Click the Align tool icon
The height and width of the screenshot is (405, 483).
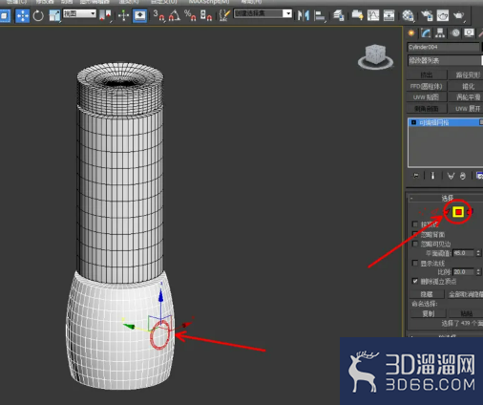tap(320, 15)
